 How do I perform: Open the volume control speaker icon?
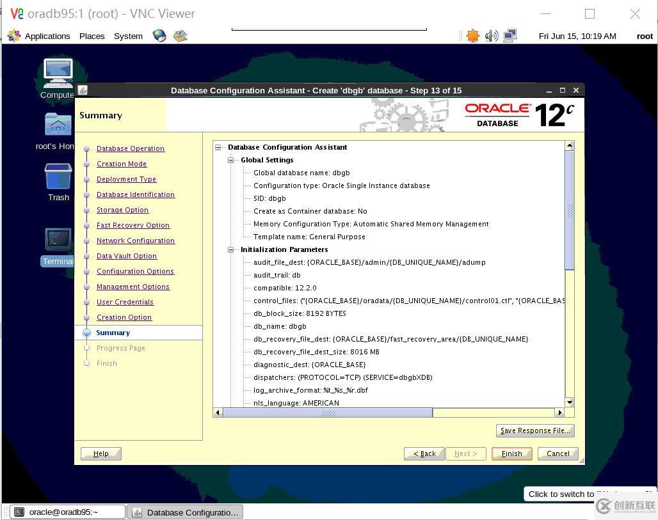pyautogui.click(x=492, y=36)
